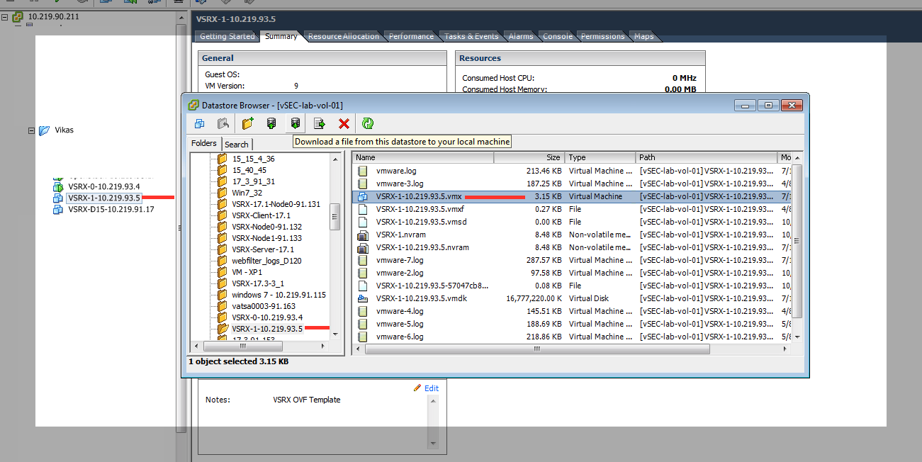
Task: Select the VSRX-1-10.219.93.5.vmx file
Action: [422, 196]
